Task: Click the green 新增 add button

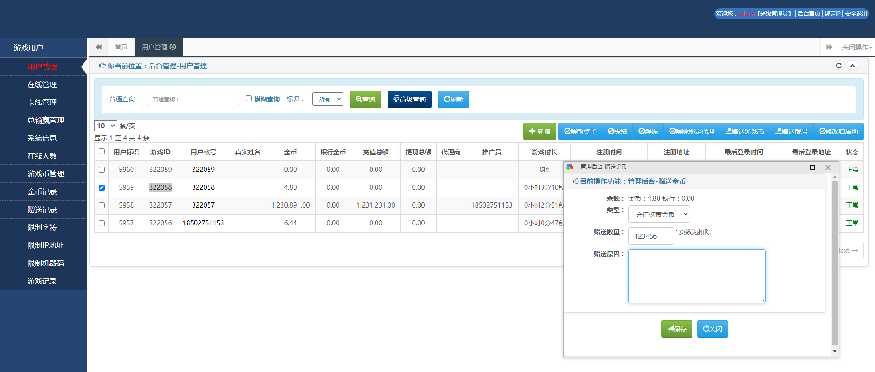Action: click(539, 131)
